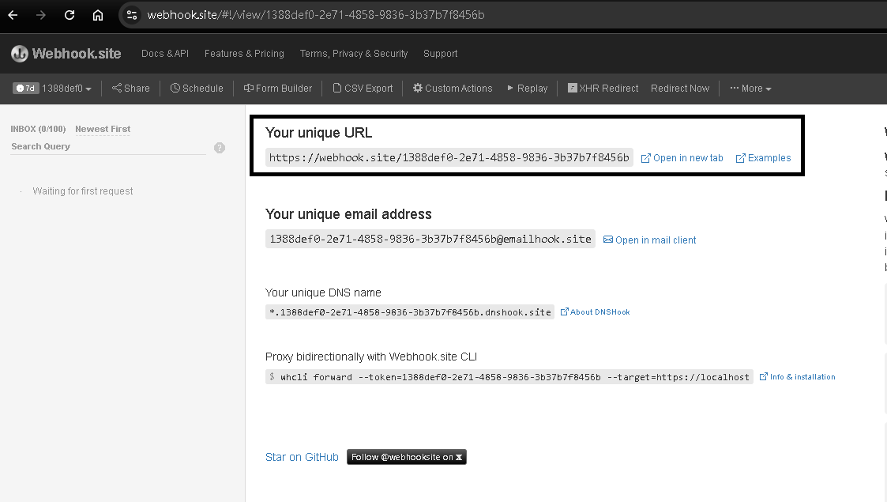Click the Search Query input field
The height and width of the screenshot is (502, 887).
107,147
